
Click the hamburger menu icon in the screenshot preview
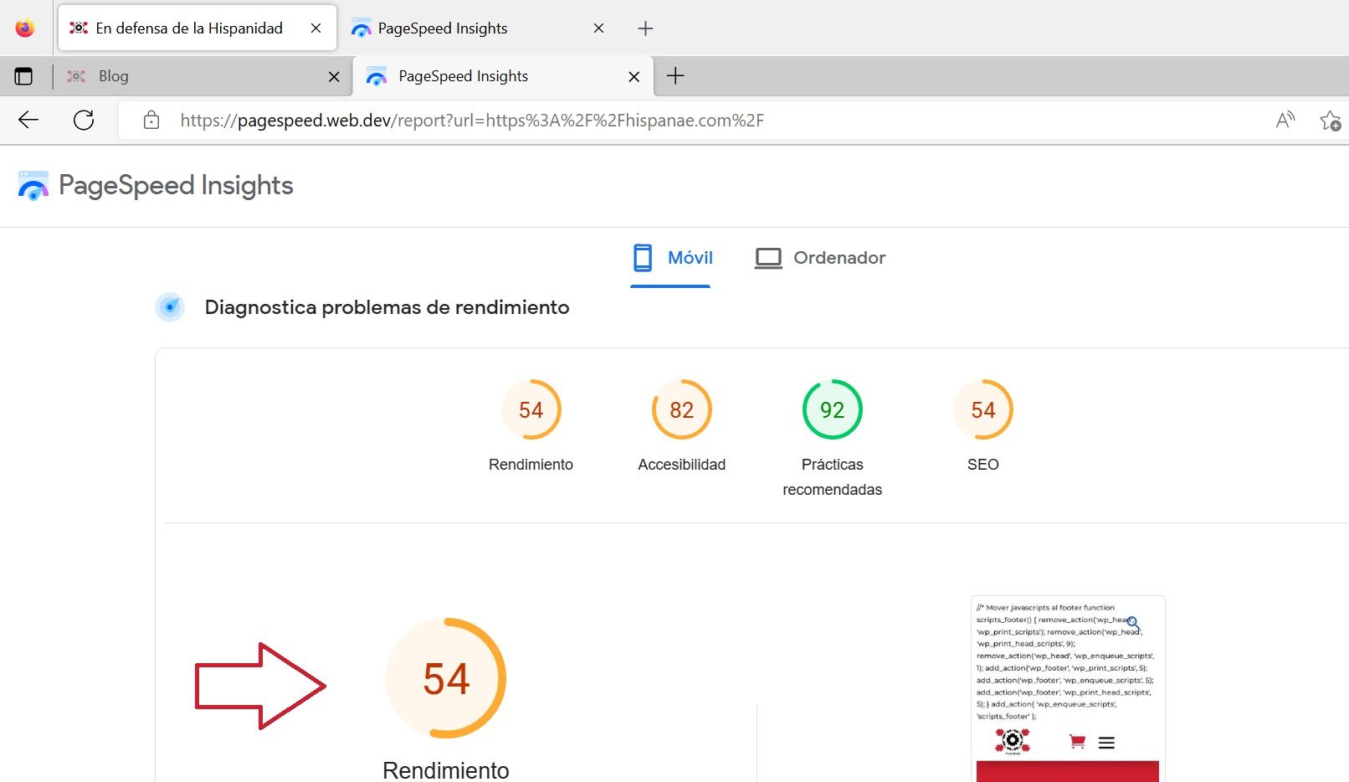click(1106, 743)
